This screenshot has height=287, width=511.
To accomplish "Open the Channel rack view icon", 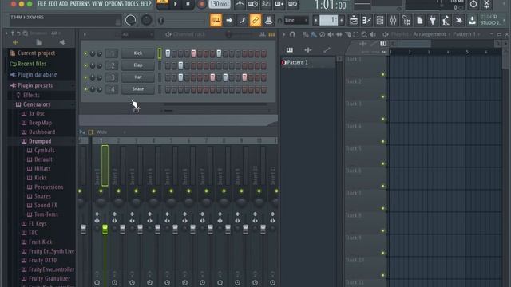I will pos(380,20).
